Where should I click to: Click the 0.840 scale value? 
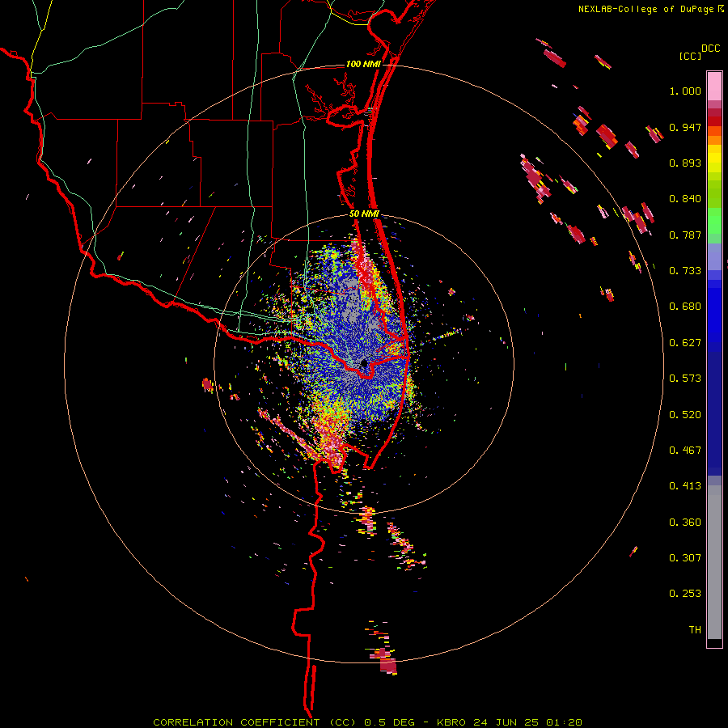pos(685,199)
